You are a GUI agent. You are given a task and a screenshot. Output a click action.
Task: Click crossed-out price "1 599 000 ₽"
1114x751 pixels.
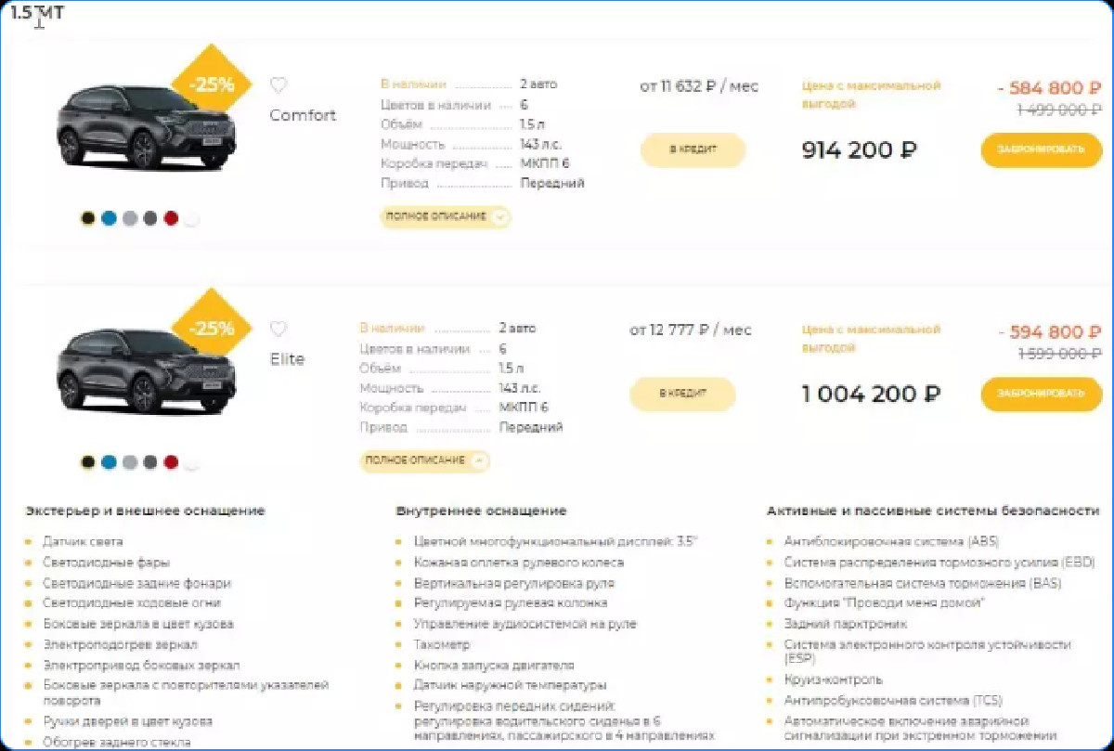pyautogui.click(x=1059, y=354)
